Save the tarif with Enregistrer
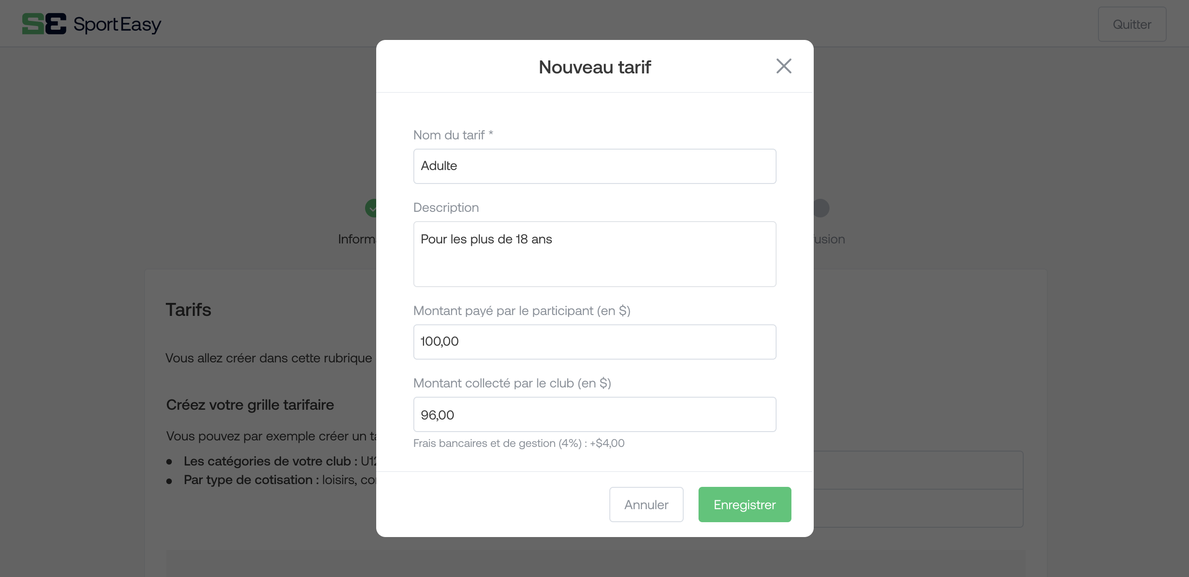Screen dimensions: 1189x577 tap(745, 505)
